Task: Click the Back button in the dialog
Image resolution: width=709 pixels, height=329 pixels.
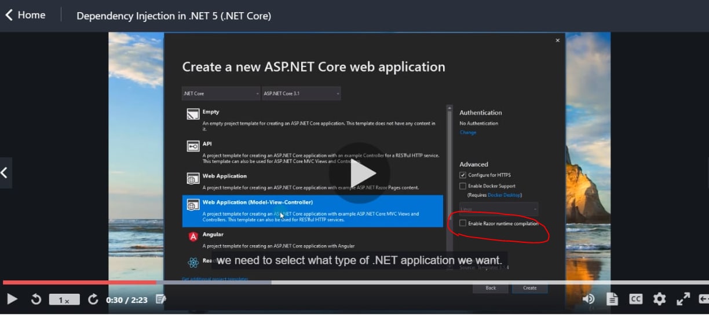Action: tap(491, 287)
